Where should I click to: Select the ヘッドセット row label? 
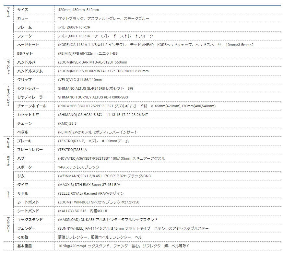point(28,45)
